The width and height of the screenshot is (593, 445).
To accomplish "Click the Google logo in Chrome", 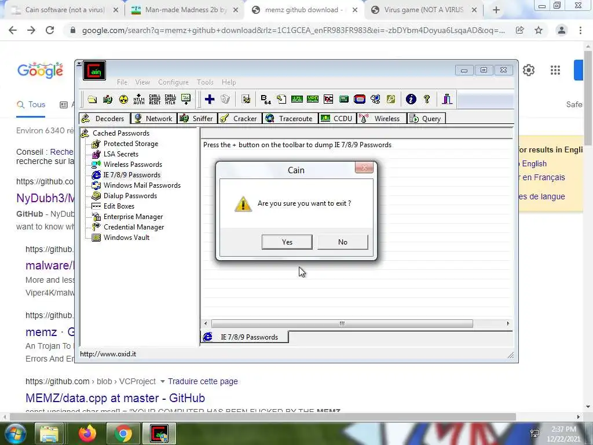I will (40, 70).
